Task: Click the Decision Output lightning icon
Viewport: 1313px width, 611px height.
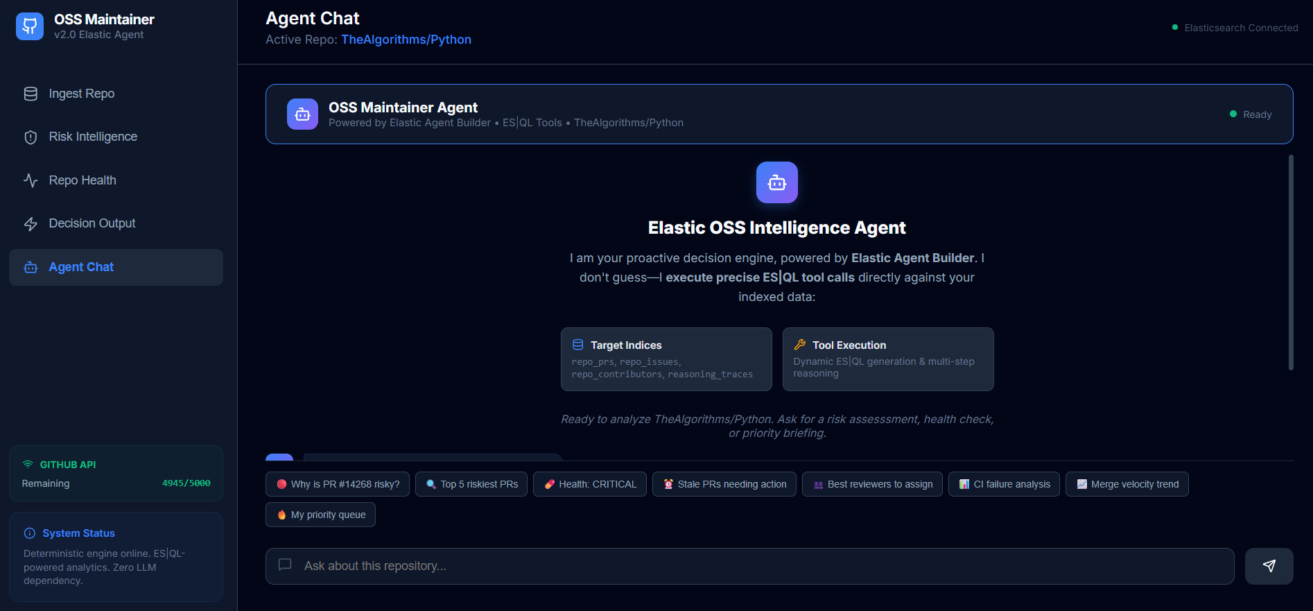Action: click(31, 223)
